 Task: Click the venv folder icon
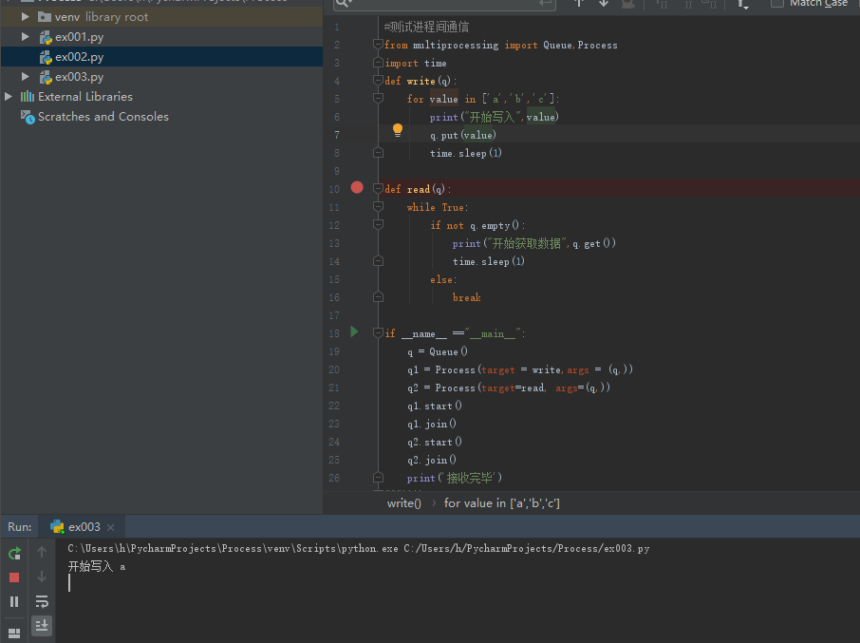45,17
